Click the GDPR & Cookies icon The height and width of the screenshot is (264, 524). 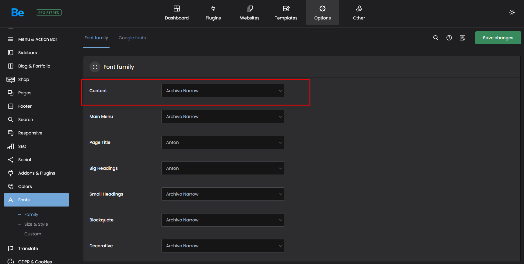11,262
